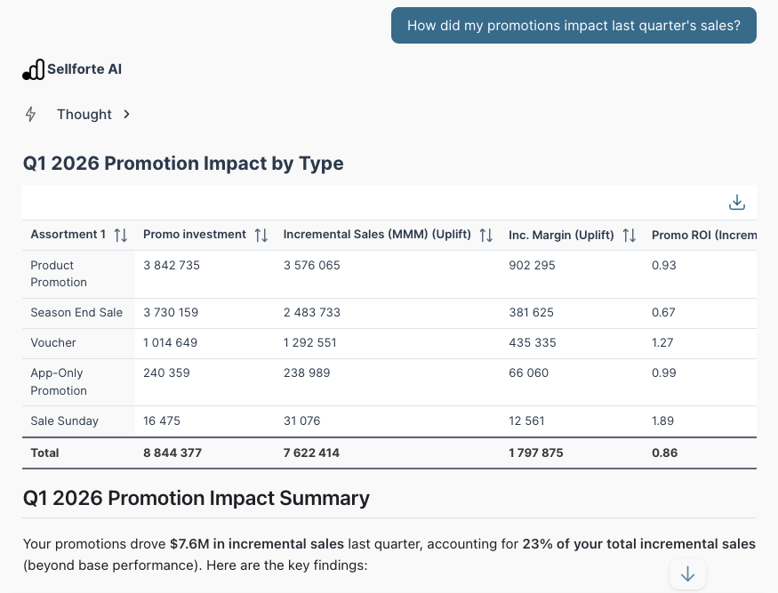The image size is (778, 593).
Task: Click the Voucher row label
Action: click(x=53, y=343)
